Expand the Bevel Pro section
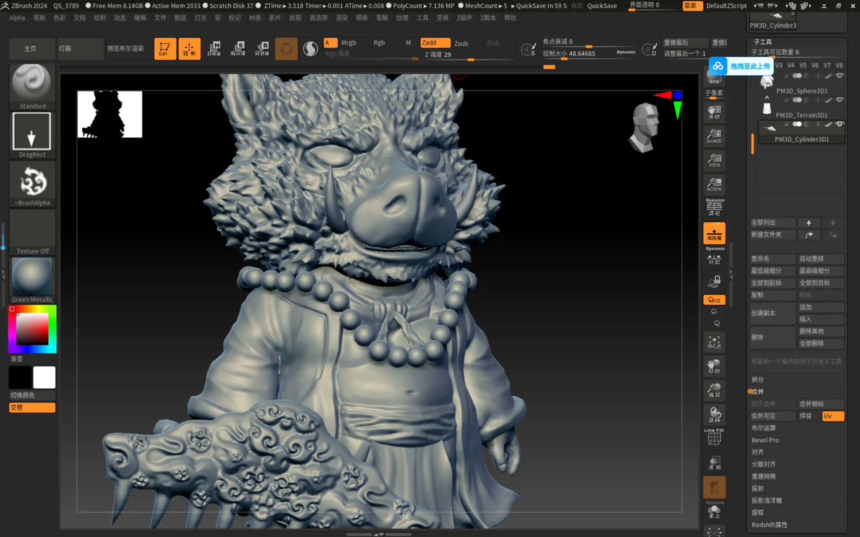This screenshot has height=537, width=860. (x=765, y=440)
